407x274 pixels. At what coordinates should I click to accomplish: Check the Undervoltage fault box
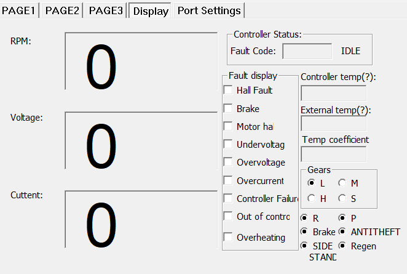(x=228, y=145)
